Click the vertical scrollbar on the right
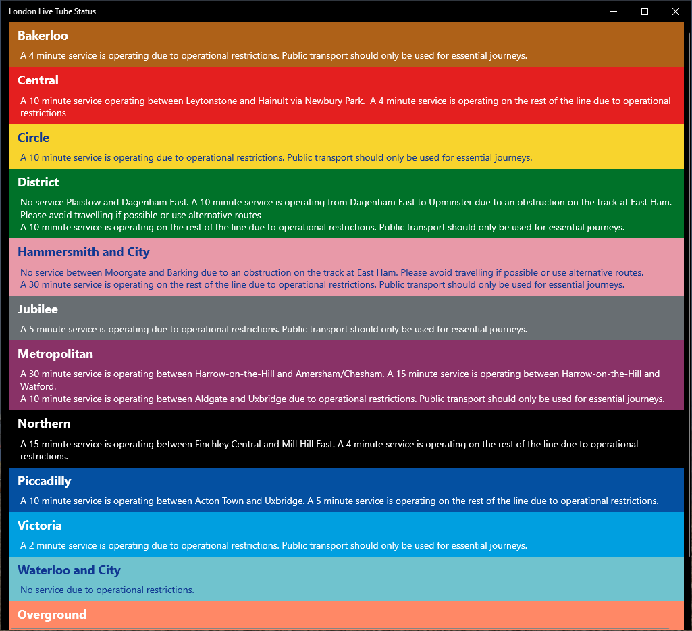 point(689,295)
